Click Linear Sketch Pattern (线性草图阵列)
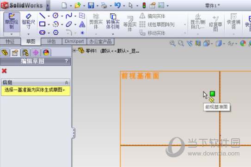 point(157,24)
